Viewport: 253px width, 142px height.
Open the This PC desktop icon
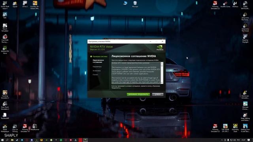(x=125, y=3)
